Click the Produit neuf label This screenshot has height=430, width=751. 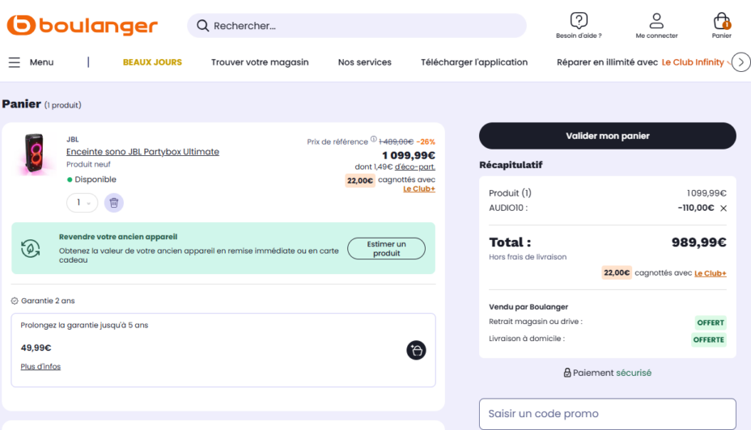[x=88, y=164]
